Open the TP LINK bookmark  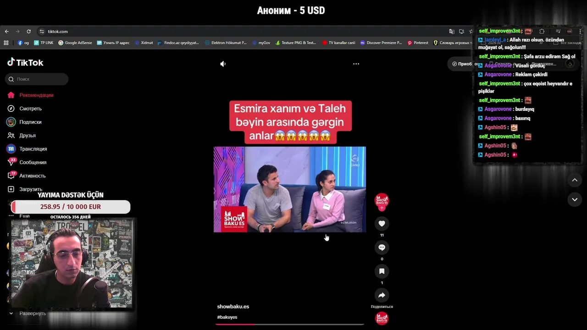pyautogui.click(x=43, y=43)
